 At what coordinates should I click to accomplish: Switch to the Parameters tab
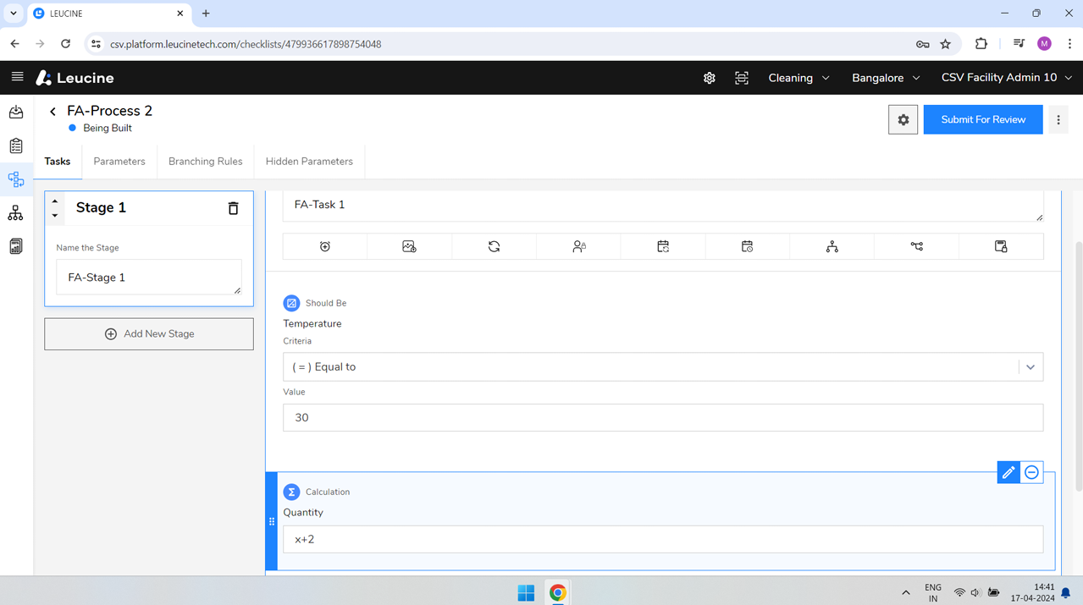click(119, 162)
